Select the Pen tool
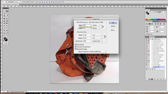The width and height of the screenshot is (168, 94). click(x=4, y=28)
